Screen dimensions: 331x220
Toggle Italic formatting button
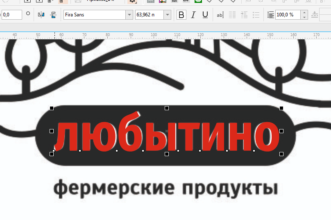click(193, 15)
